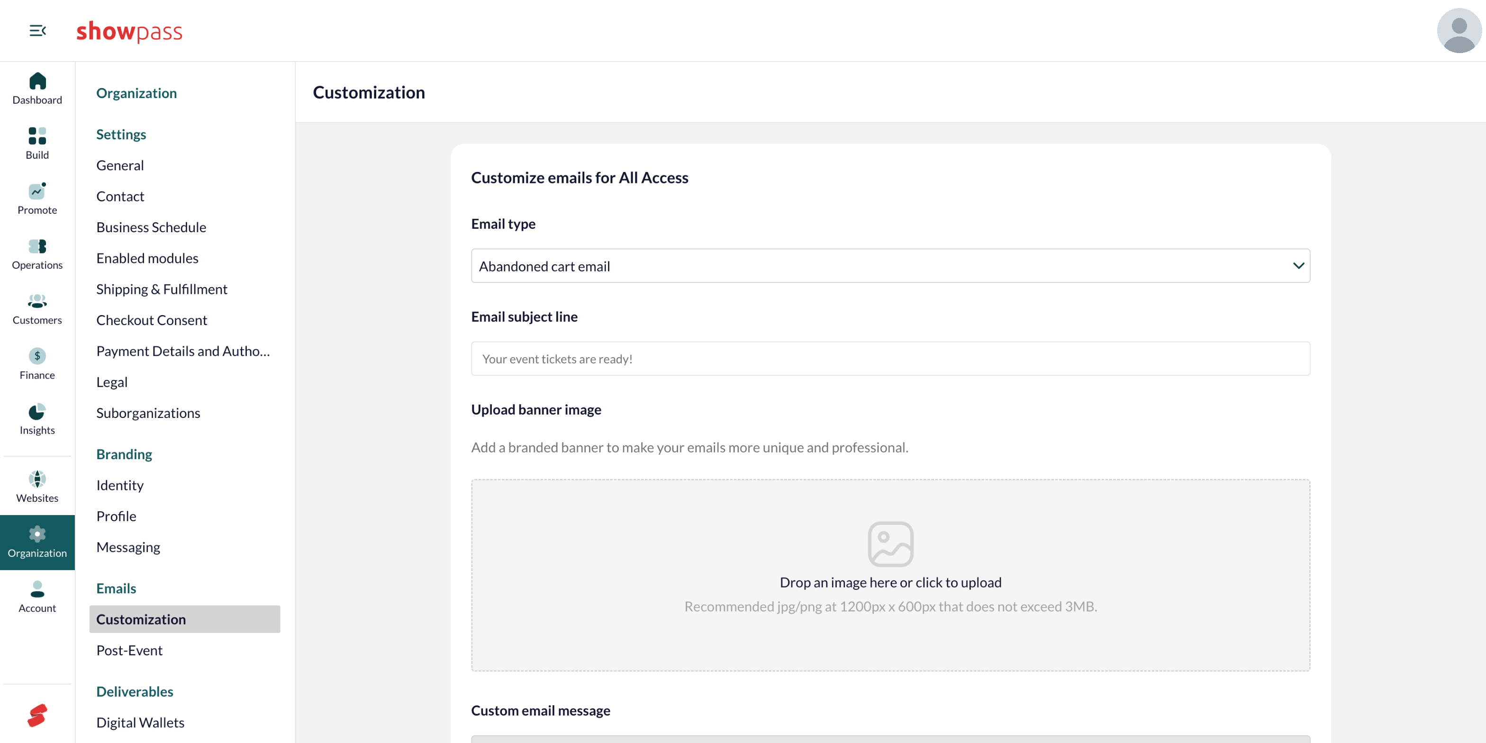
Task: Select Customization under Emails
Action: 185,619
